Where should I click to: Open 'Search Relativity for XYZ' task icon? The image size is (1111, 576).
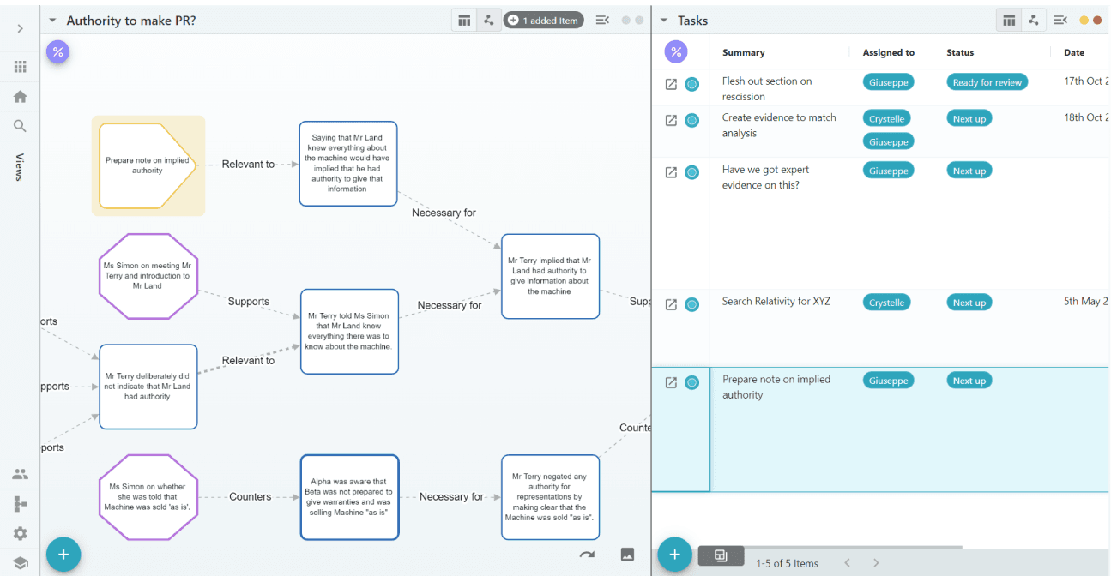point(672,304)
